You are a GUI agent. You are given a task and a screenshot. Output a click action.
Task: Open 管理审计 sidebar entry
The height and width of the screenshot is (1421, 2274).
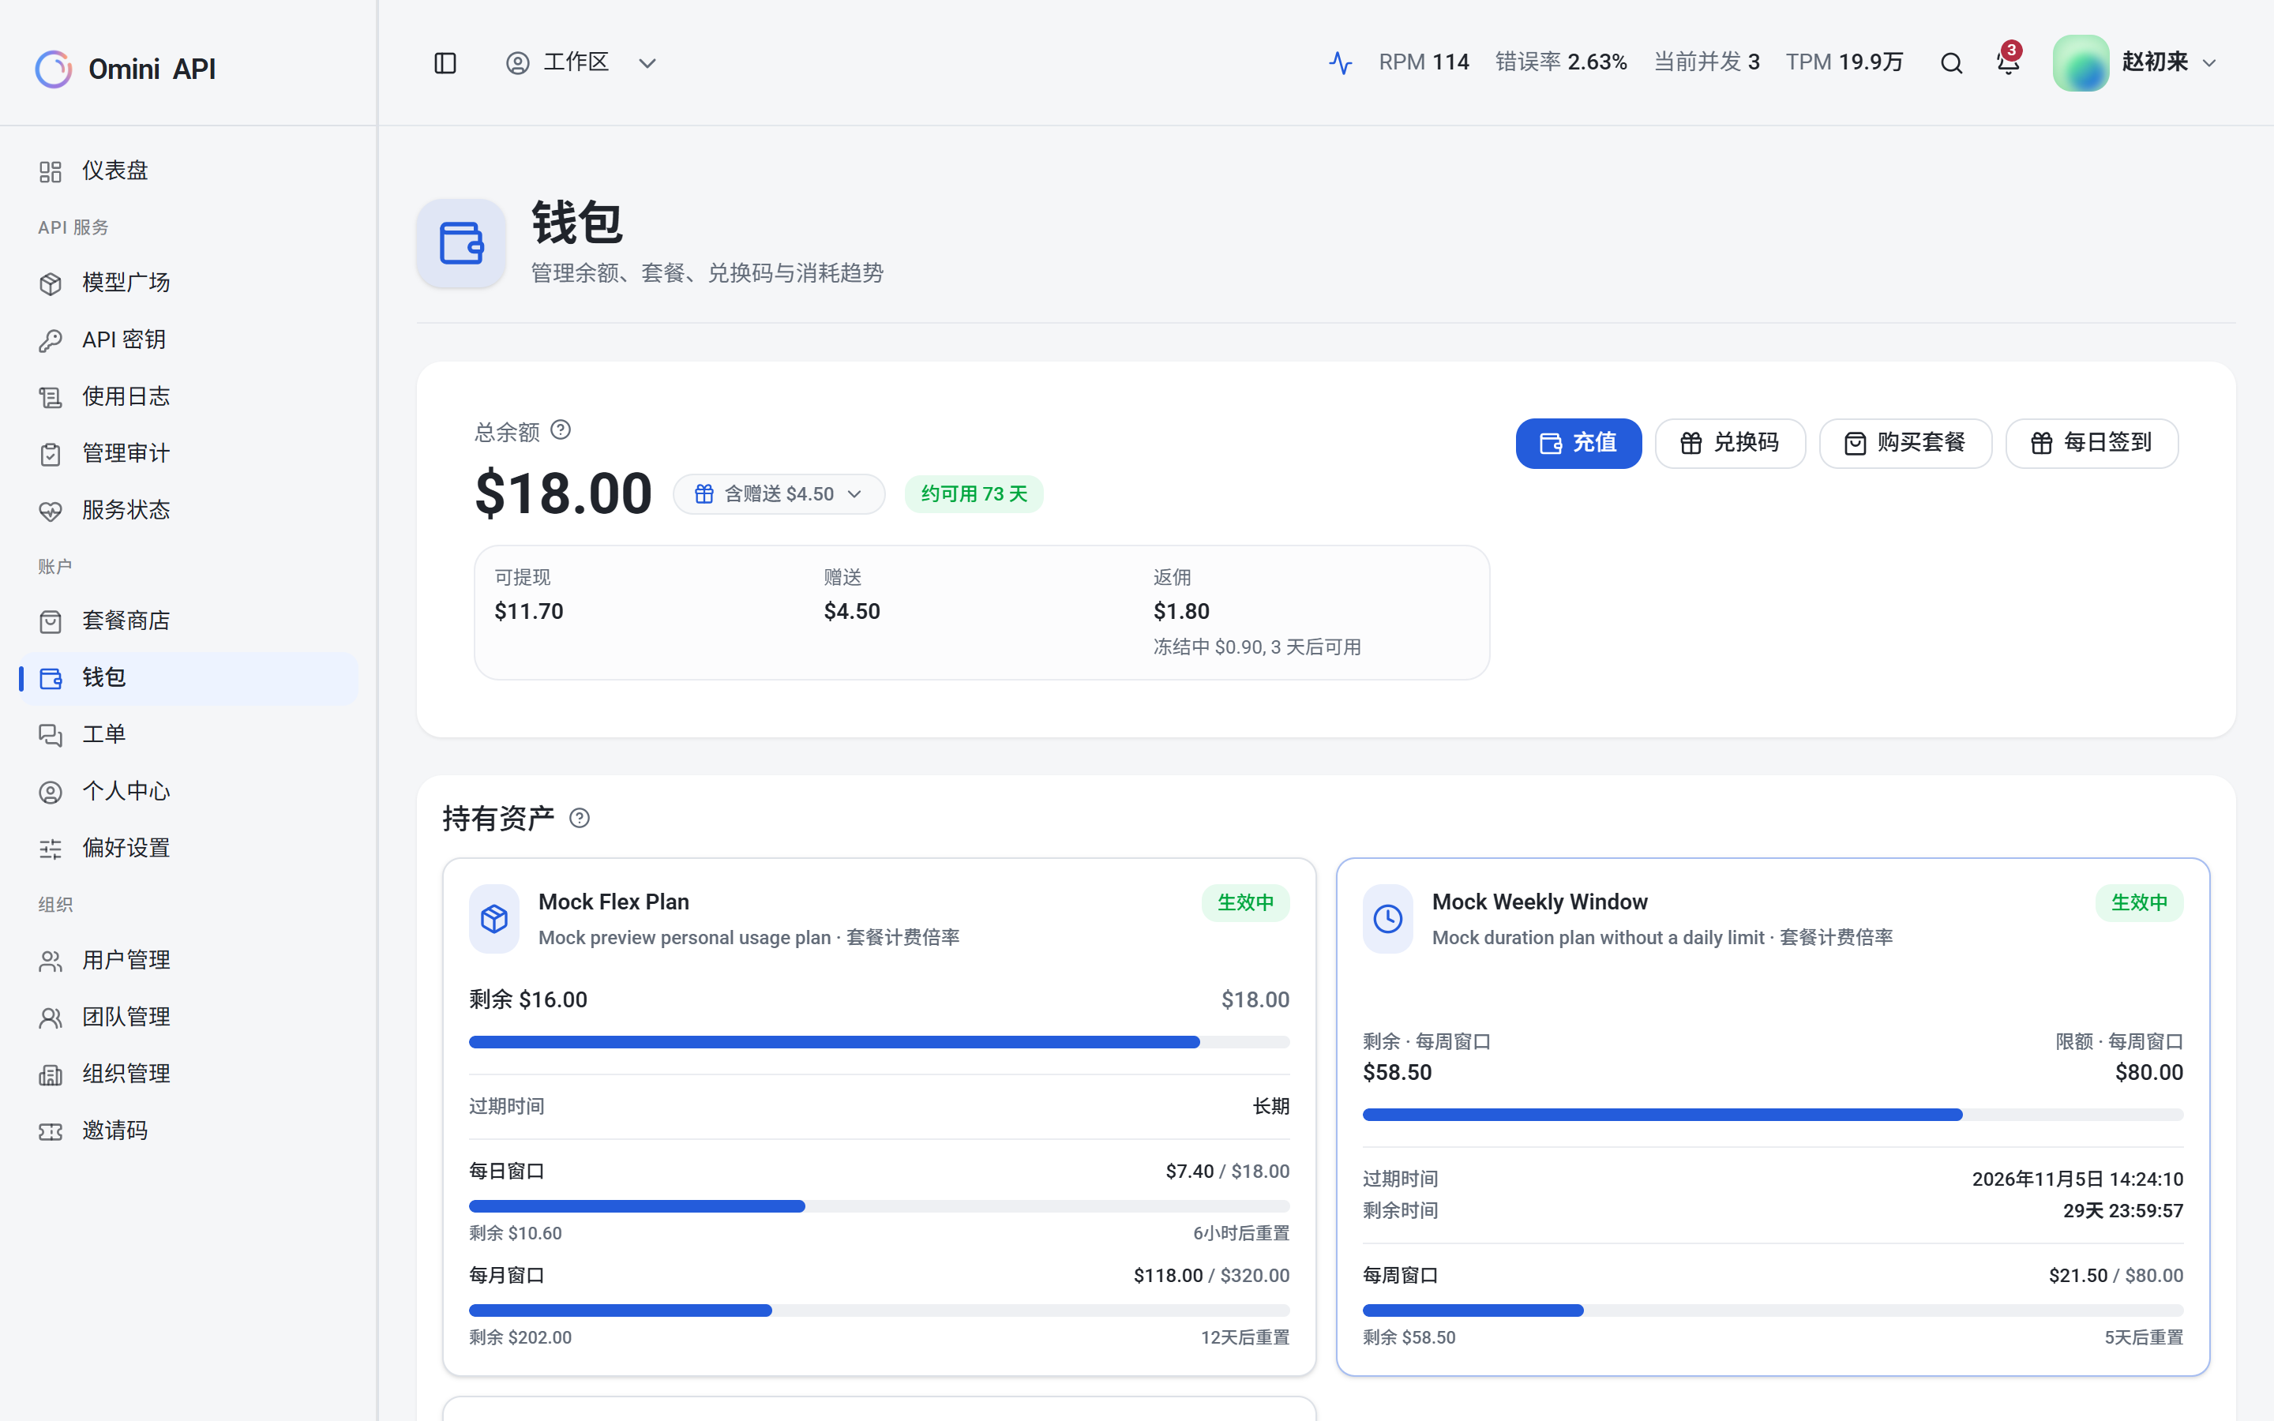click(x=188, y=453)
